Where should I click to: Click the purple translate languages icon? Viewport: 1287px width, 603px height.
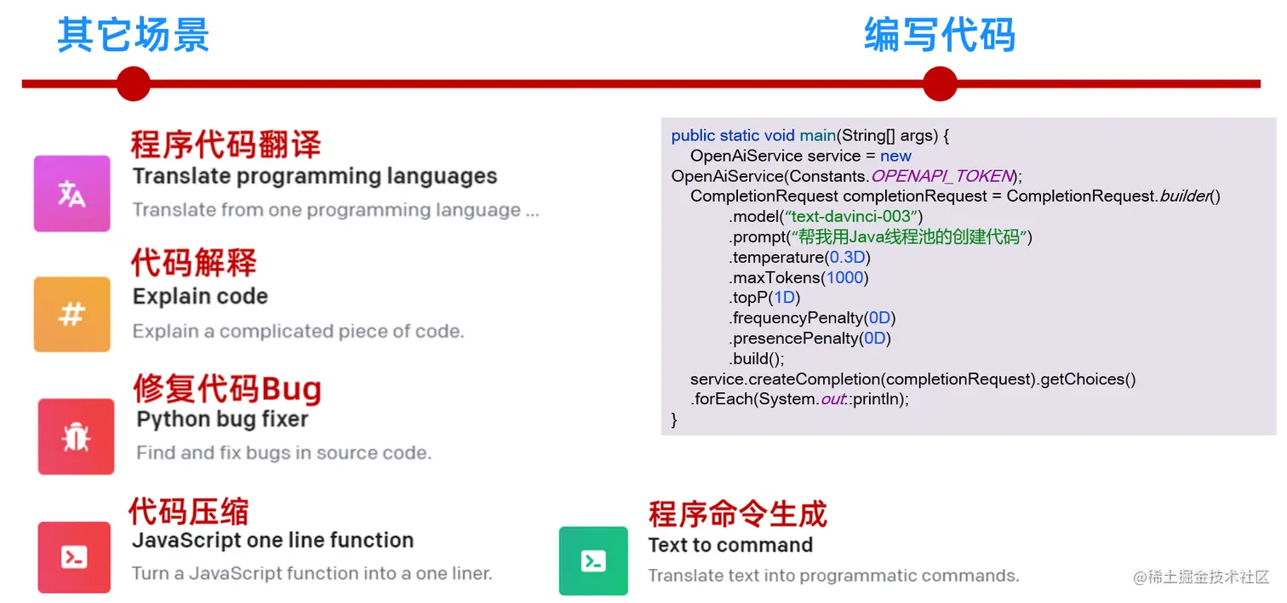pos(72,193)
